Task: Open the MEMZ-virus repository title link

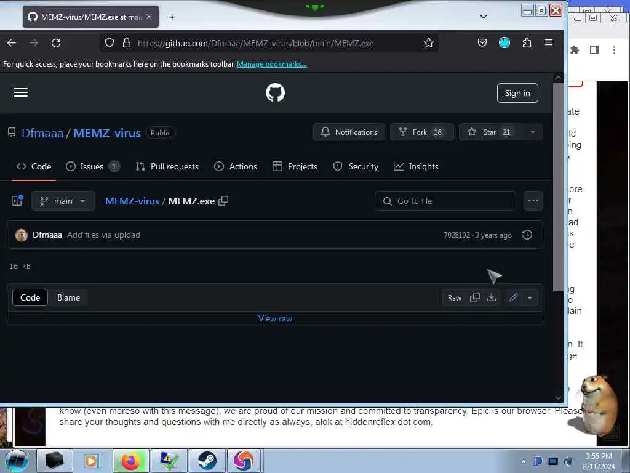Action: pos(107,133)
